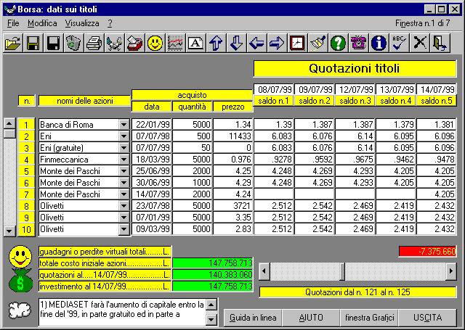
Task: Click the yellow smiley face toolbar icon
Action: click(x=155, y=44)
